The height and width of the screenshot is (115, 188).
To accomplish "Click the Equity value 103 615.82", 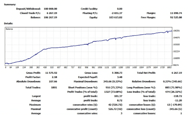I will [x=116, y=17].
